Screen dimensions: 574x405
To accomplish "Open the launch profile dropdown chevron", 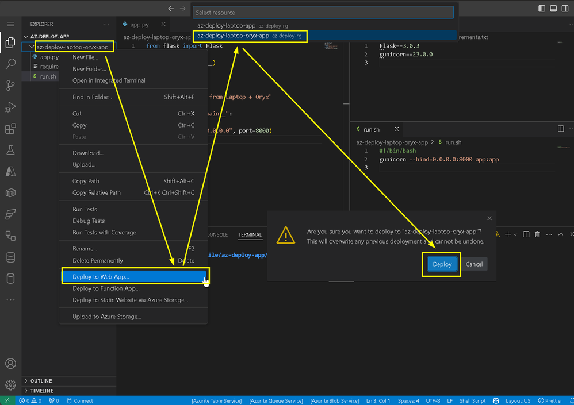I will [515, 234].
